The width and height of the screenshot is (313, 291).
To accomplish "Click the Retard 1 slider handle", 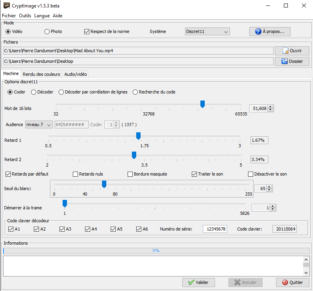I will pos(138,136).
